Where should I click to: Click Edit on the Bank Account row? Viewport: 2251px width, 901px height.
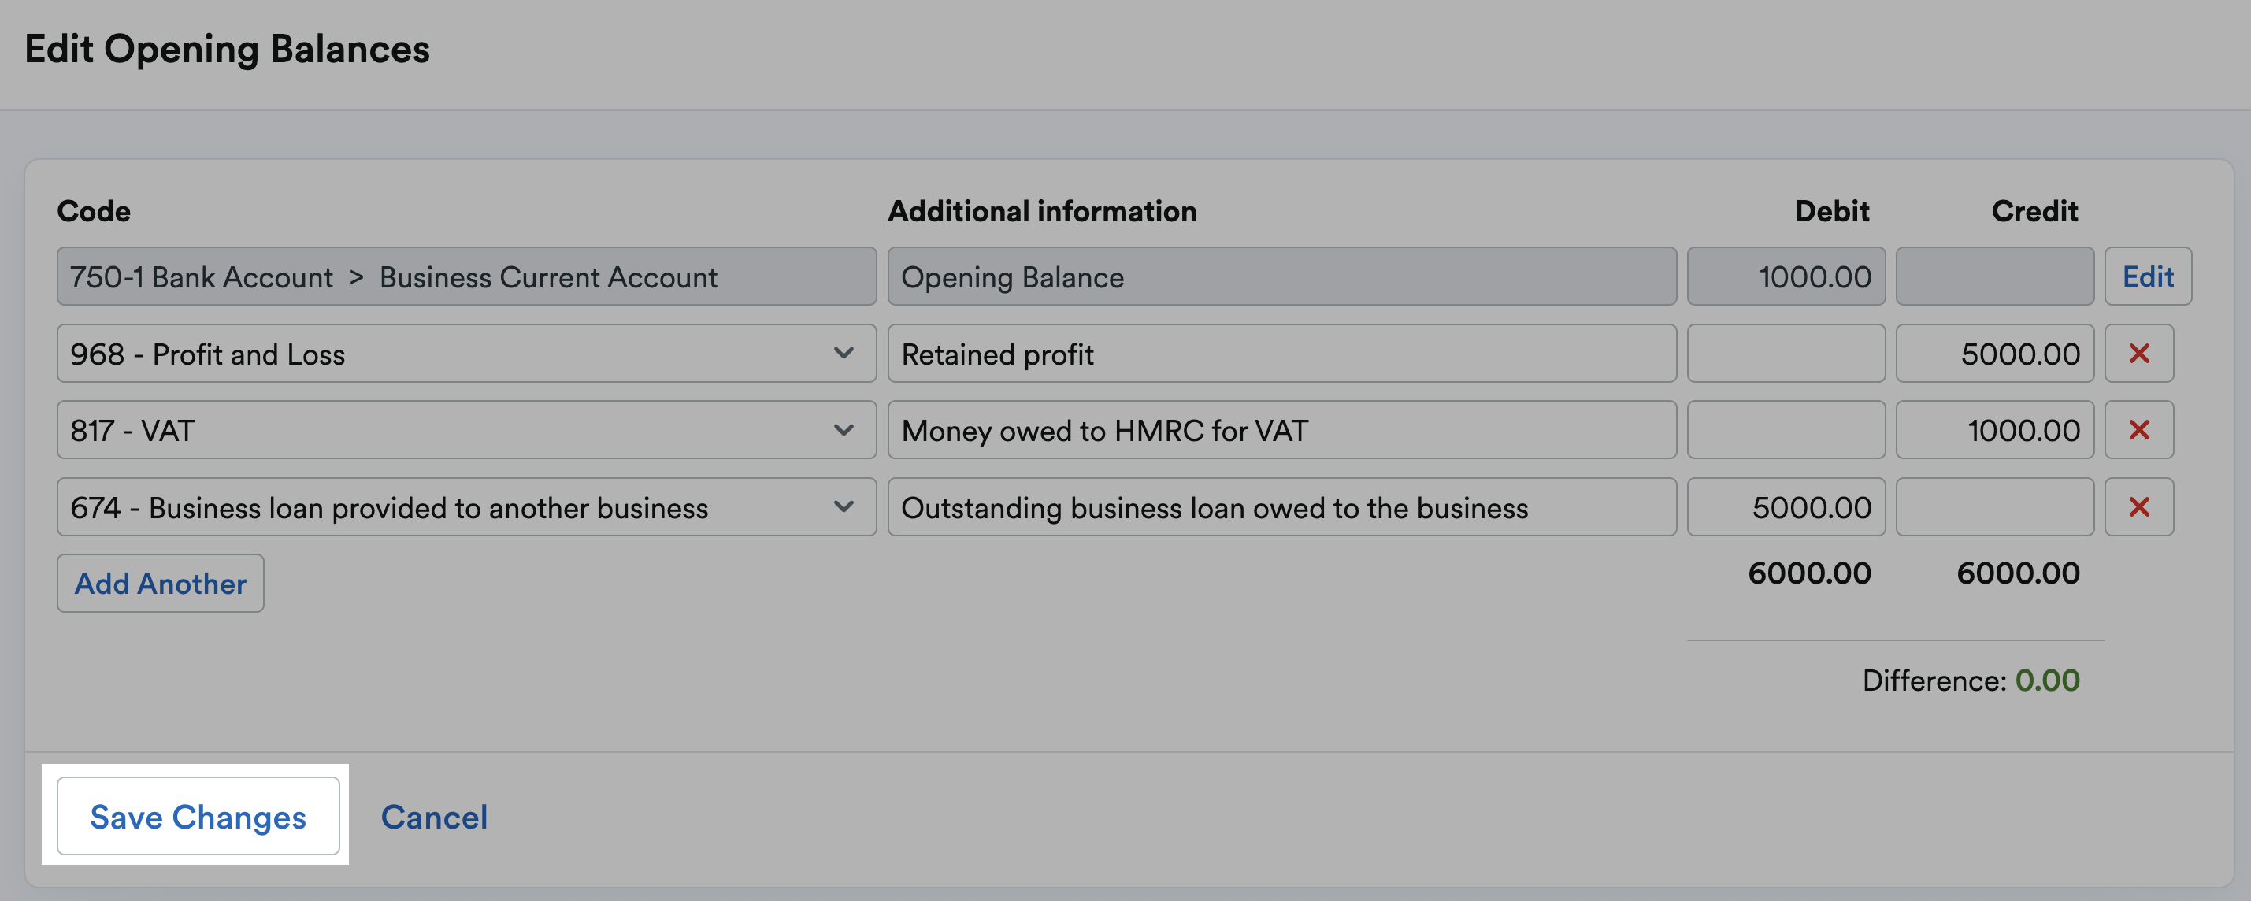pos(2148,276)
